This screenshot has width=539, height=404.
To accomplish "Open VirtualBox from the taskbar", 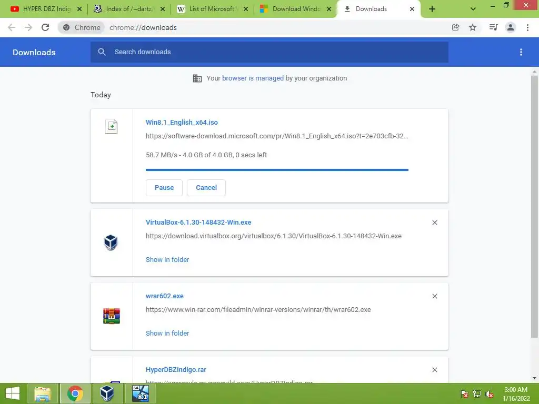I will (107, 393).
